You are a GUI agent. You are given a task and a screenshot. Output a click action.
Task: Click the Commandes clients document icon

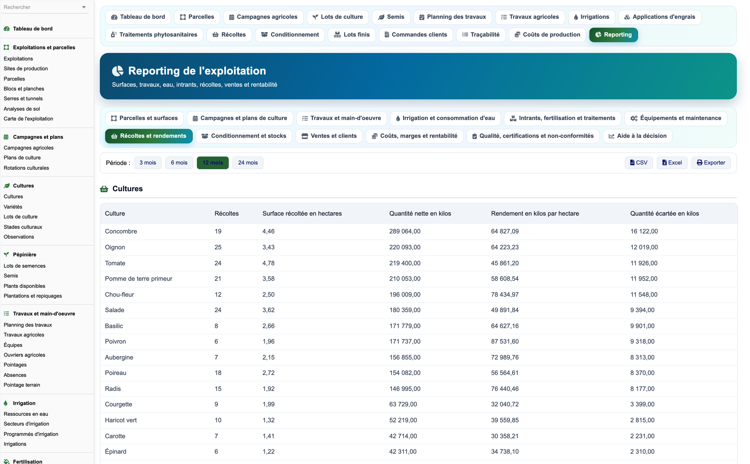387,35
